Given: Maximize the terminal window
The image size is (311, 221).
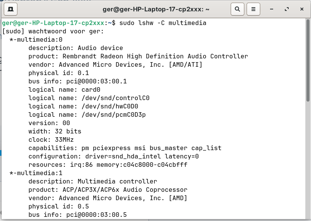Looking at the screenshot, I should (x=287, y=9).
